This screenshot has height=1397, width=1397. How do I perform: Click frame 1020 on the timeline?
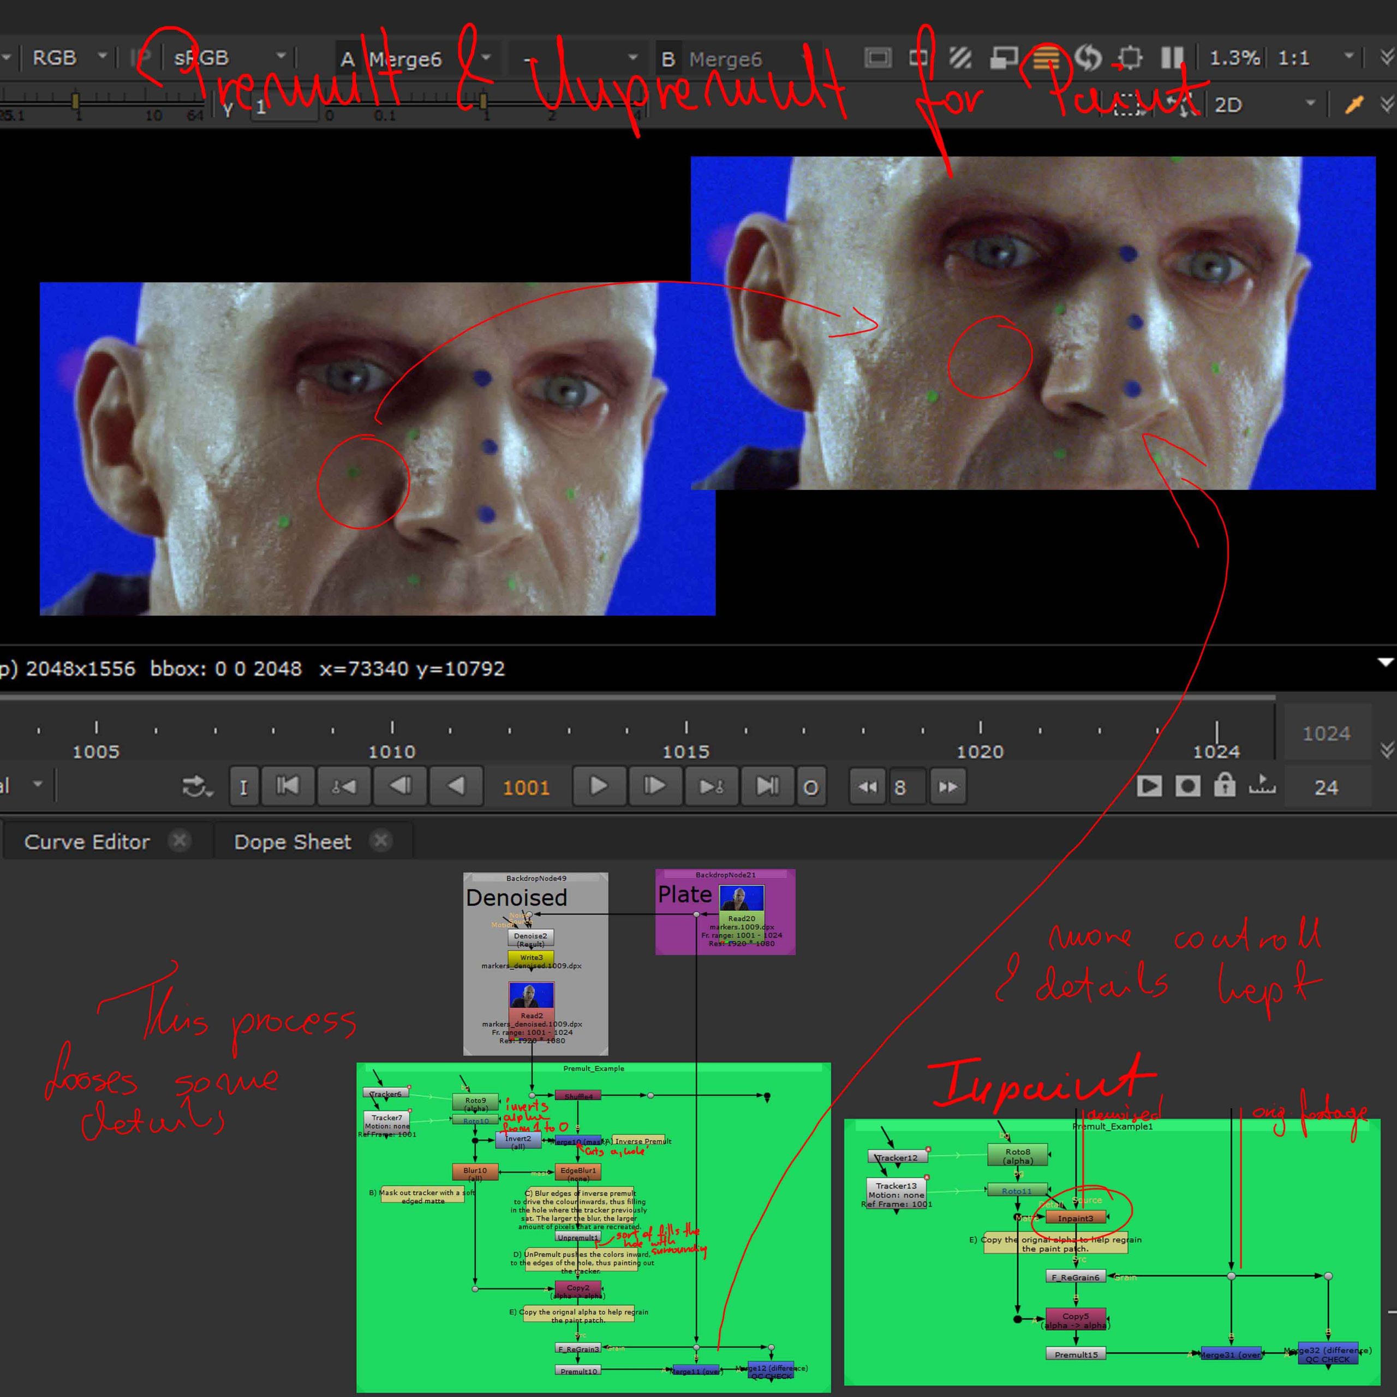[980, 750]
